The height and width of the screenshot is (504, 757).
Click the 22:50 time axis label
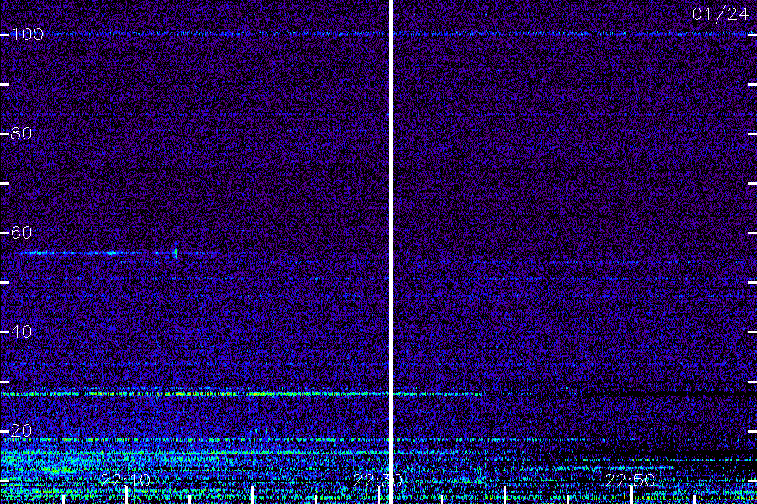tap(630, 480)
